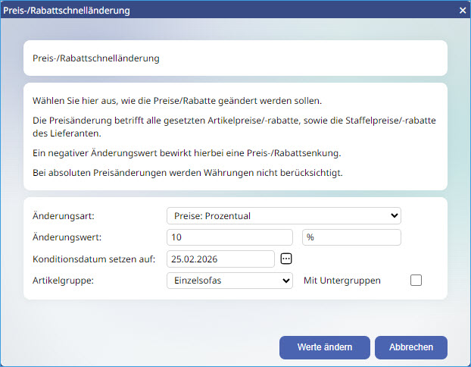Click the paragraph starting Die Preisänderung betrifft

click(x=234, y=127)
